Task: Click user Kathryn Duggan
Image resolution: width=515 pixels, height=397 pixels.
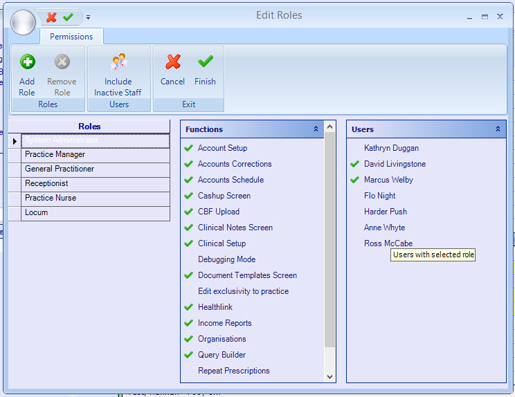Action: click(391, 148)
